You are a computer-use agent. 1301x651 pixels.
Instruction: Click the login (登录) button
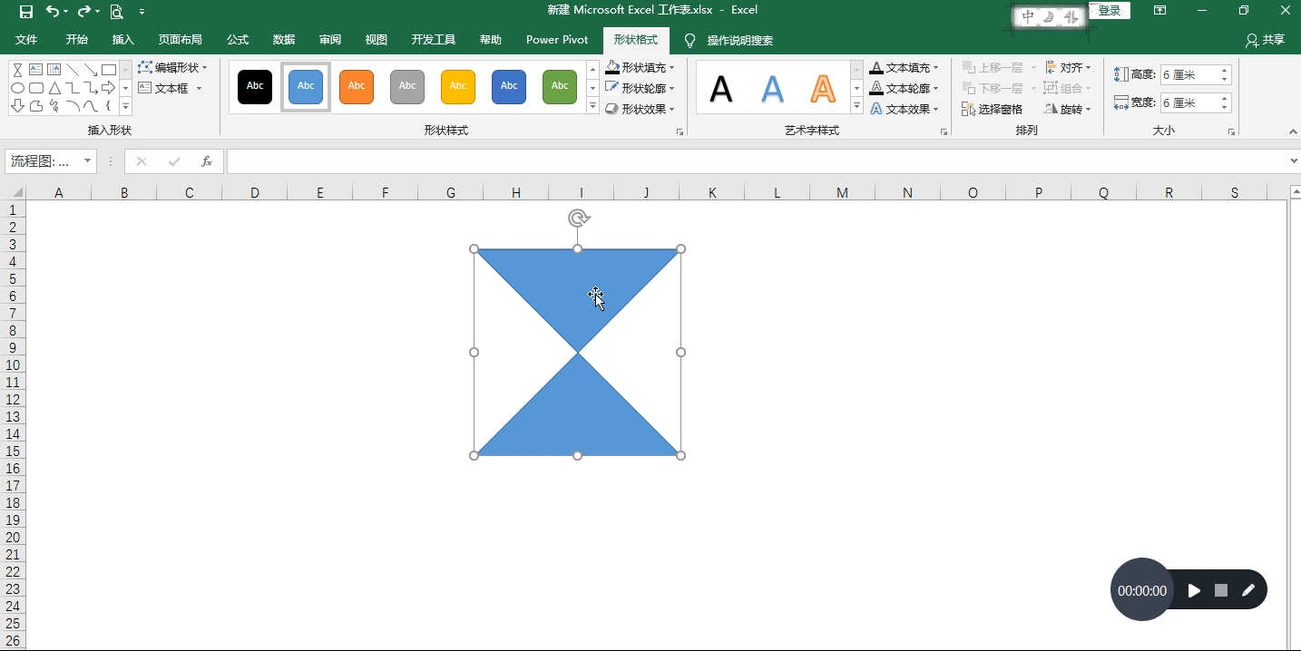click(x=1110, y=11)
